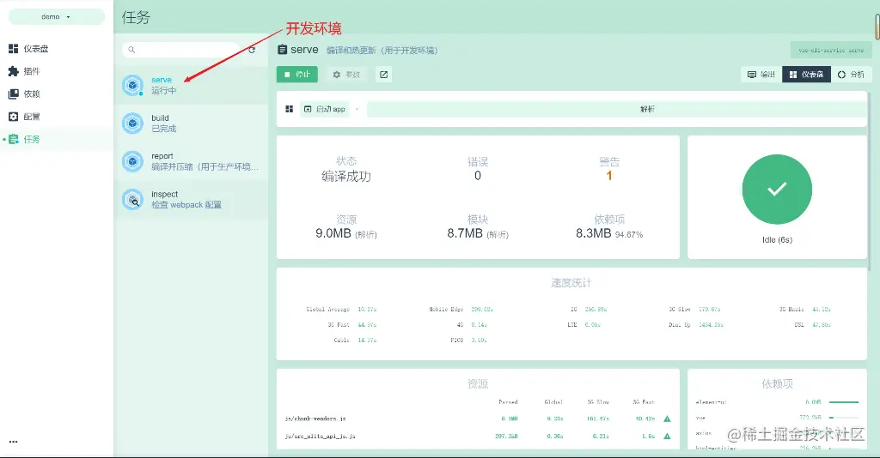Image resolution: width=880 pixels, height=458 pixels.
Task: Open app in new window icon
Action: click(x=384, y=75)
